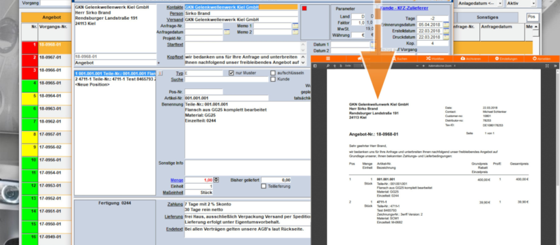
Task: Uncheck the nur Muster checkbox
Action: click(x=231, y=73)
